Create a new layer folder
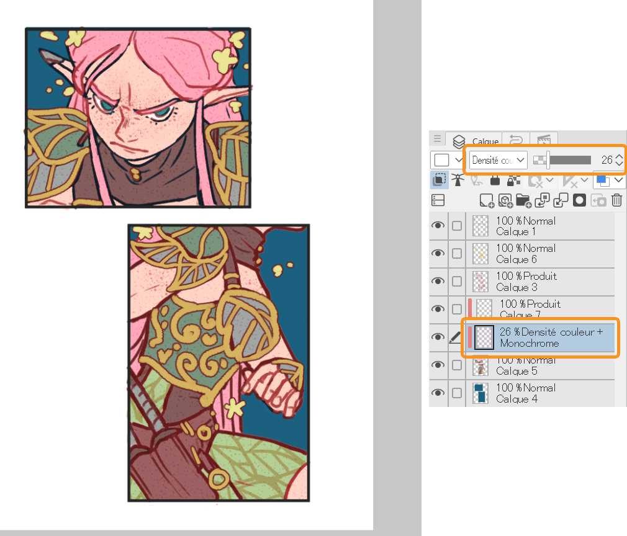 [523, 200]
